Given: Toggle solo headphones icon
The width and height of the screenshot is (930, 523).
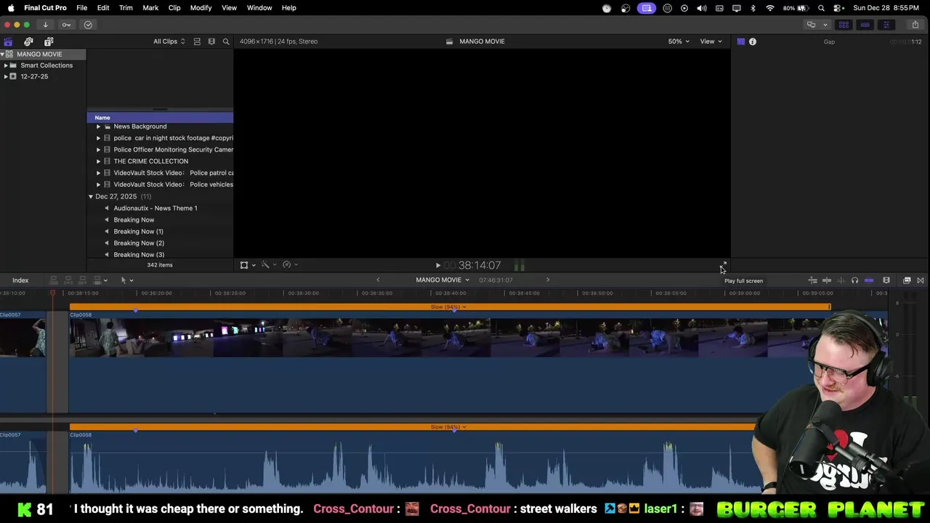Looking at the screenshot, I should pos(855,280).
